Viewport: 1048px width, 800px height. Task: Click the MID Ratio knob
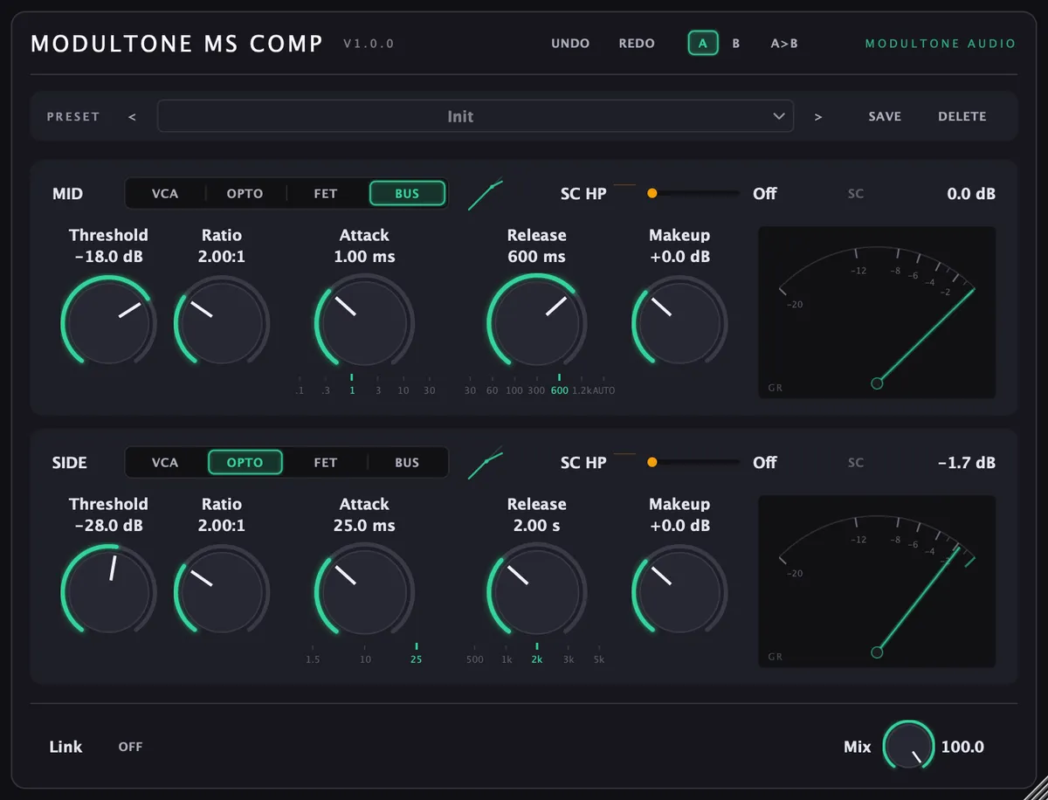[x=222, y=321]
